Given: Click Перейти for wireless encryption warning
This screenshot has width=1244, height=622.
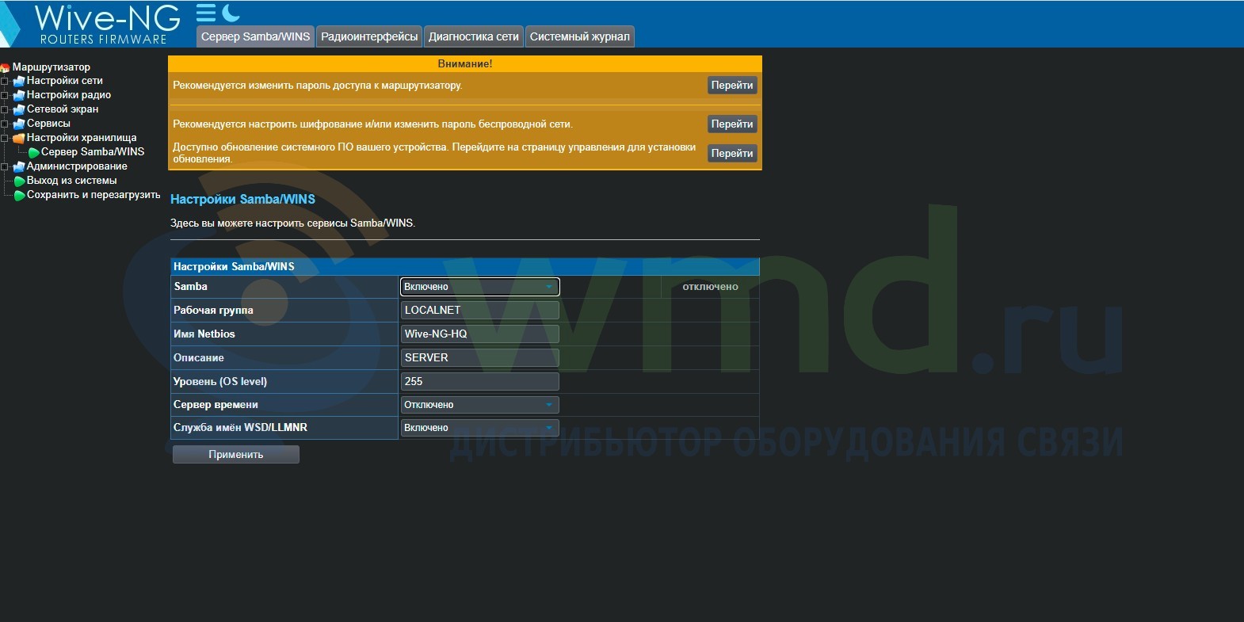Looking at the screenshot, I should [732, 124].
